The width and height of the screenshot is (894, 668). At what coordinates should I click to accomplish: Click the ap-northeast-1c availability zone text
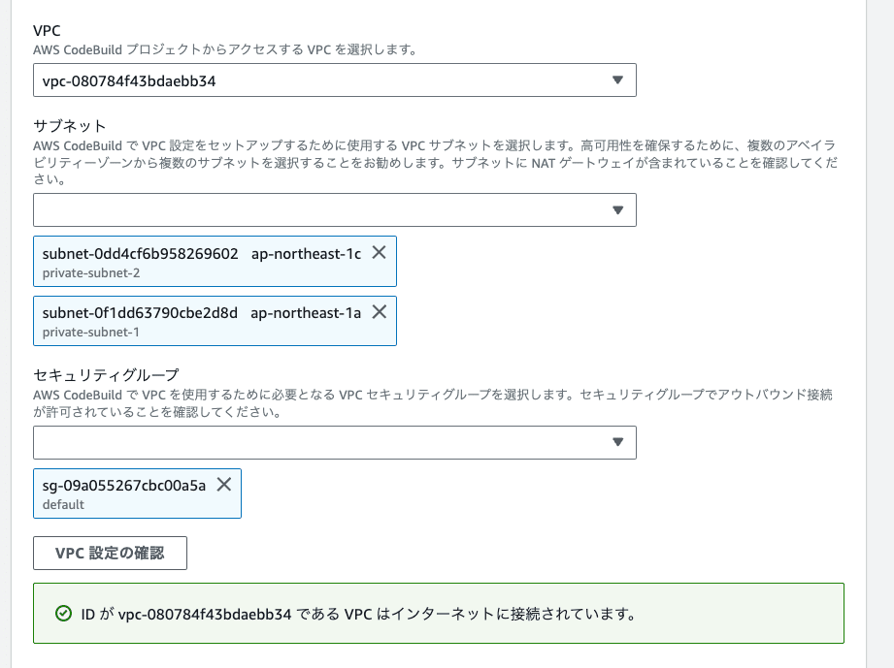tap(306, 254)
